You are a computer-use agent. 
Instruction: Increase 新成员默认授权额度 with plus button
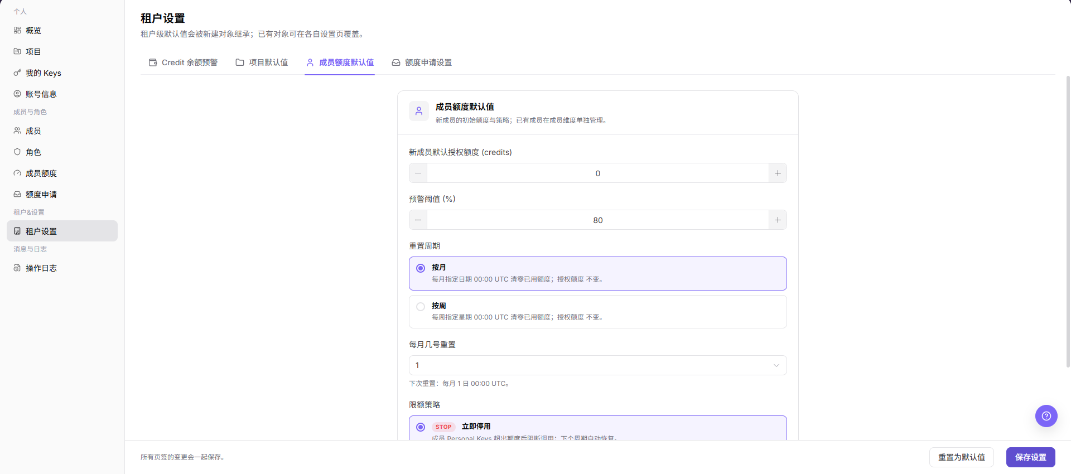[x=778, y=173]
